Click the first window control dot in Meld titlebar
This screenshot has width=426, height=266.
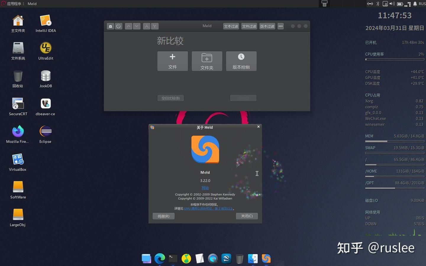click(x=293, y=26)
